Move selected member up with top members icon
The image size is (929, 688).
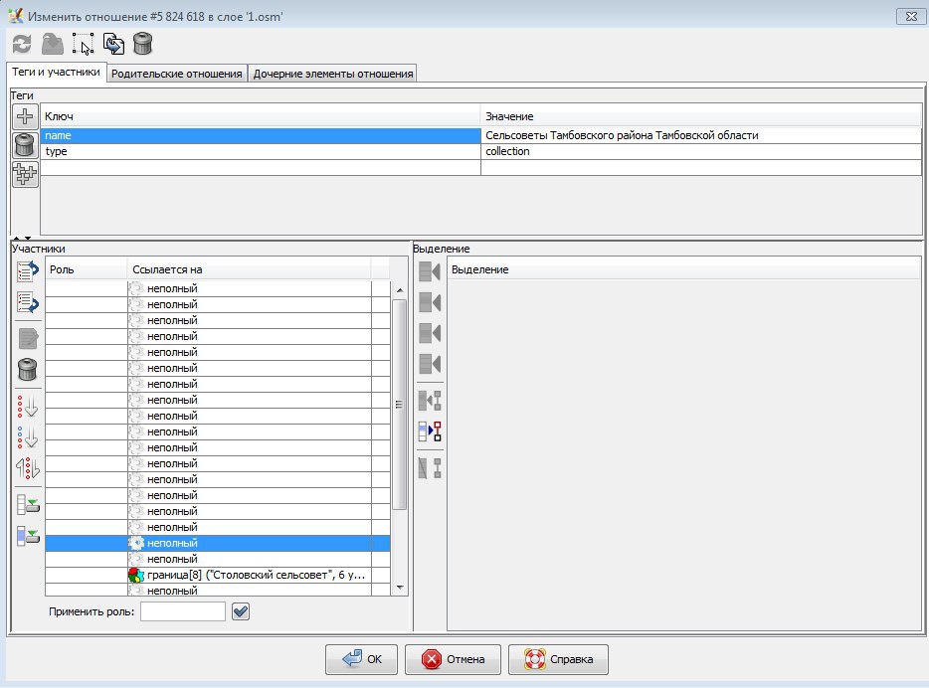(x=28, y=271)
